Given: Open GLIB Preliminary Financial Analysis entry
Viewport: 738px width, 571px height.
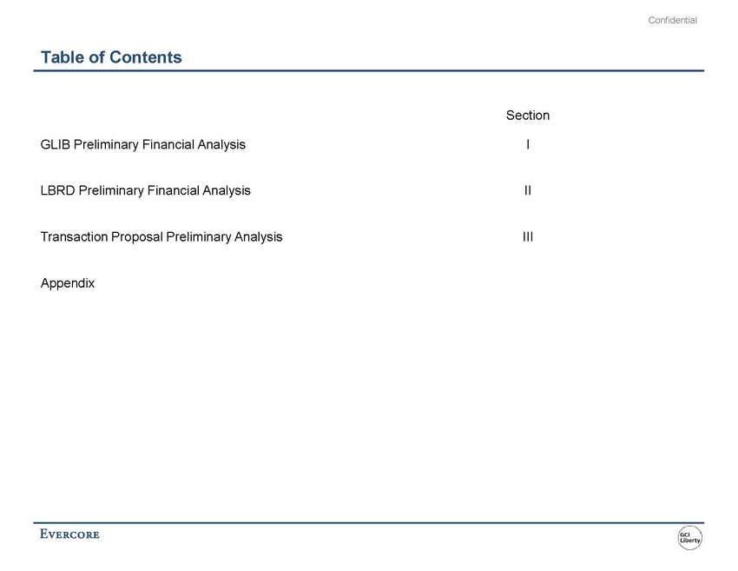Looking at the screenshot, I should (143, 144).
